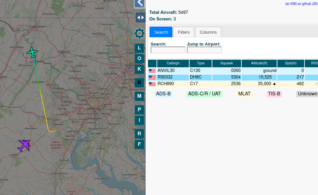The image size is (318, 195).
Task: Click the Unknown legend label
Action: point(307,94)
